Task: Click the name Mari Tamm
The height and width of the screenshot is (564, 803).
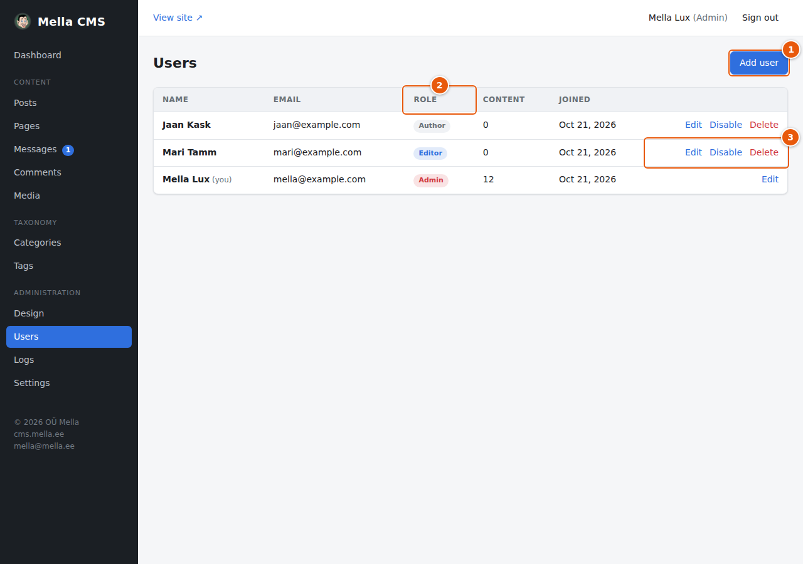Action: click(x=189, y=152)
